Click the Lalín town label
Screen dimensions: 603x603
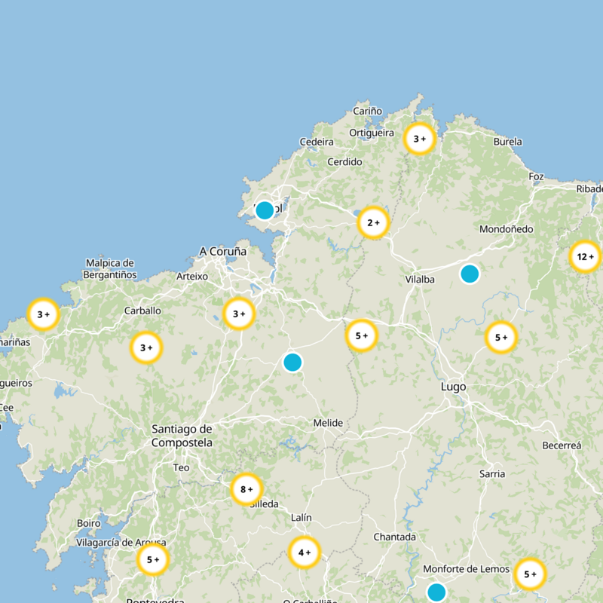click(301, 518)
